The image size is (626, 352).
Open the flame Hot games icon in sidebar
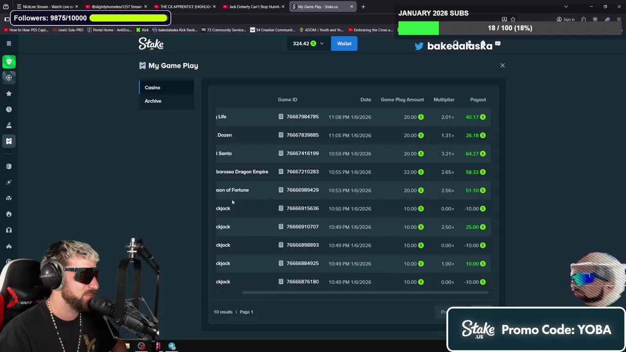point(9,214)
